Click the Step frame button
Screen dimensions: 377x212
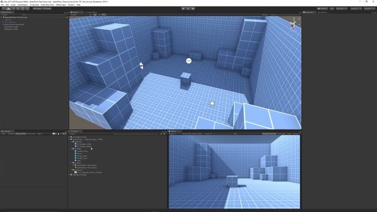pos(193,9)
